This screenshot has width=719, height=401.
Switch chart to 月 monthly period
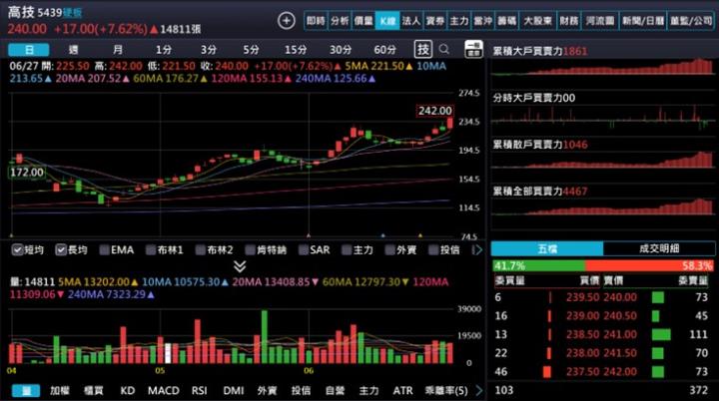[x=118, y=50]
